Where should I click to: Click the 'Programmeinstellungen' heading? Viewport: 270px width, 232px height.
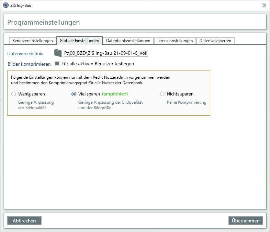[44, 23]
